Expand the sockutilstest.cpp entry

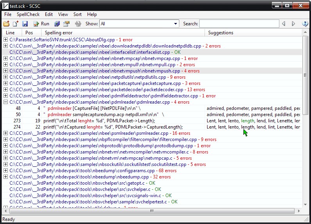click(6, 164)
